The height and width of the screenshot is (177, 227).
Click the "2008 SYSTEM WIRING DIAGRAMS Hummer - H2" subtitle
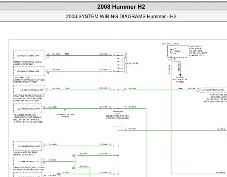click(121, 17)
